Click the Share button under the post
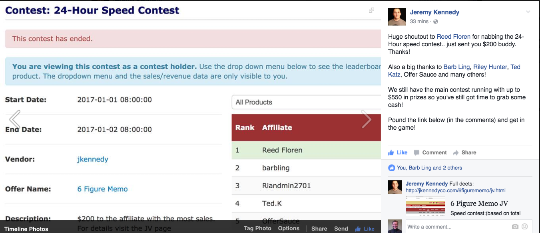The width and height of the screenshot is (540, 233). click(464, 152)
